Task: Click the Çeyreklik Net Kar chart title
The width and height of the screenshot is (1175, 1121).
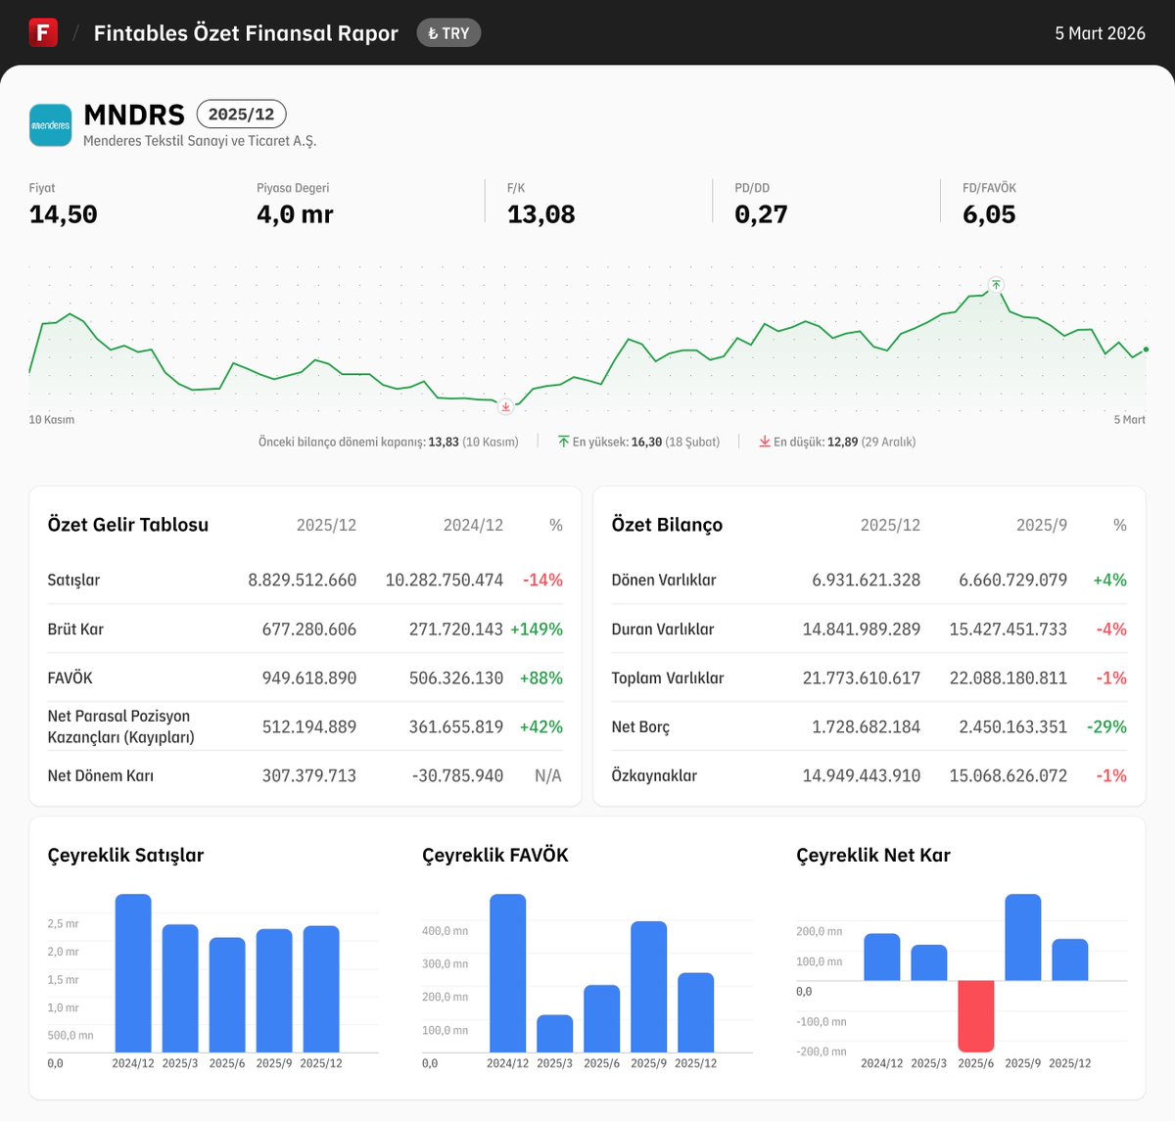Action: click(873, 855)
